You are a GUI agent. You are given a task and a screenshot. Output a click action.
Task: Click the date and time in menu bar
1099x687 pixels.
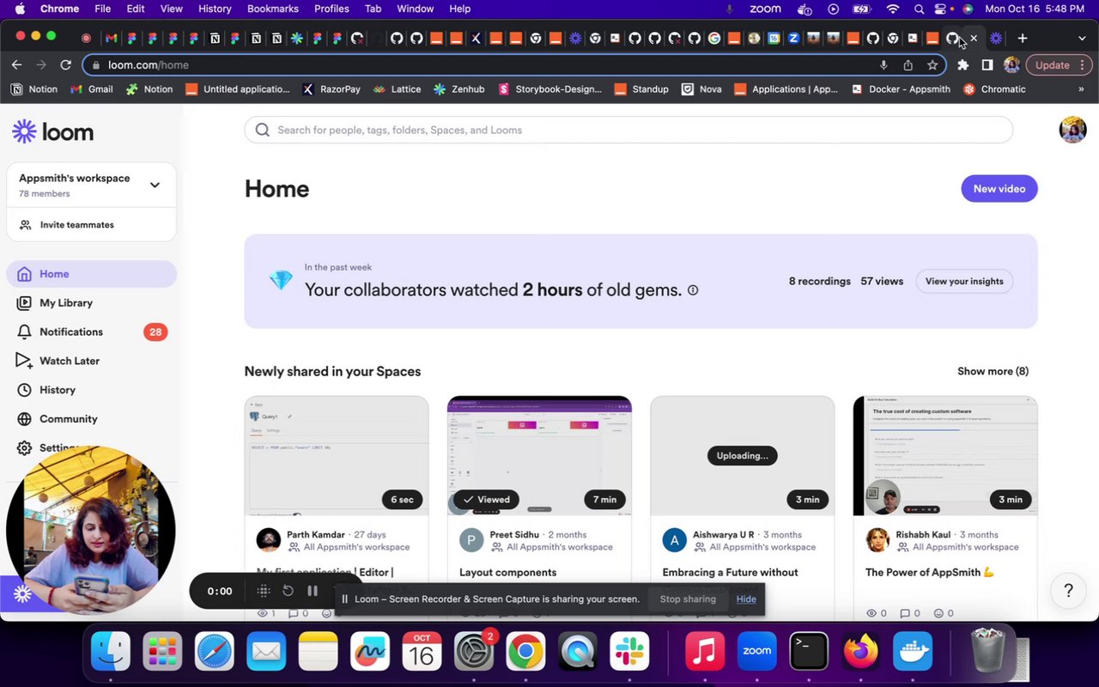click(1035, 9)
